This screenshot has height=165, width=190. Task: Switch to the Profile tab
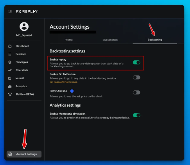[69, 40]
